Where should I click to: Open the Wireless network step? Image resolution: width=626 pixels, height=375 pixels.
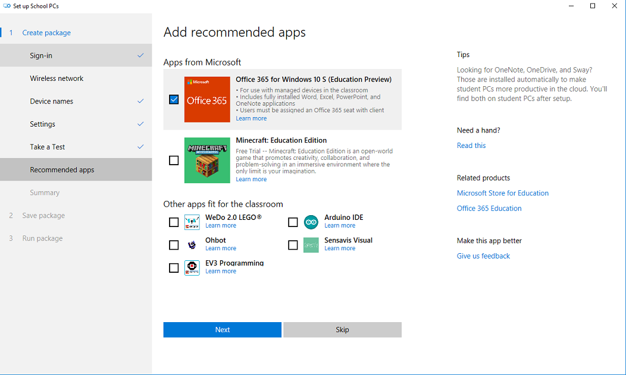[x=57, y=78]
